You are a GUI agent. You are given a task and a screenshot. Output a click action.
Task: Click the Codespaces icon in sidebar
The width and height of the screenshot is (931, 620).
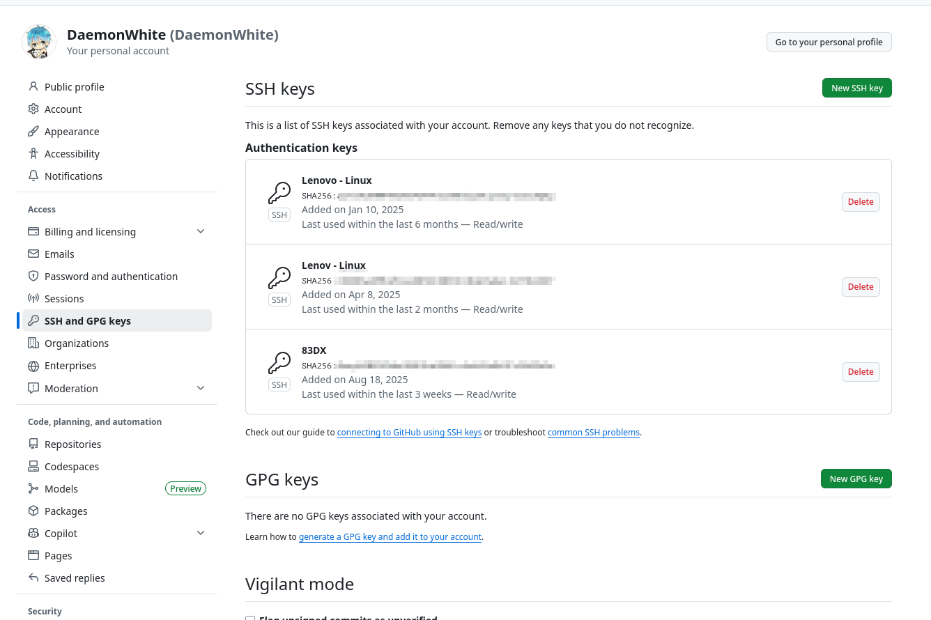pyautogui.click(x=33, y=467)
